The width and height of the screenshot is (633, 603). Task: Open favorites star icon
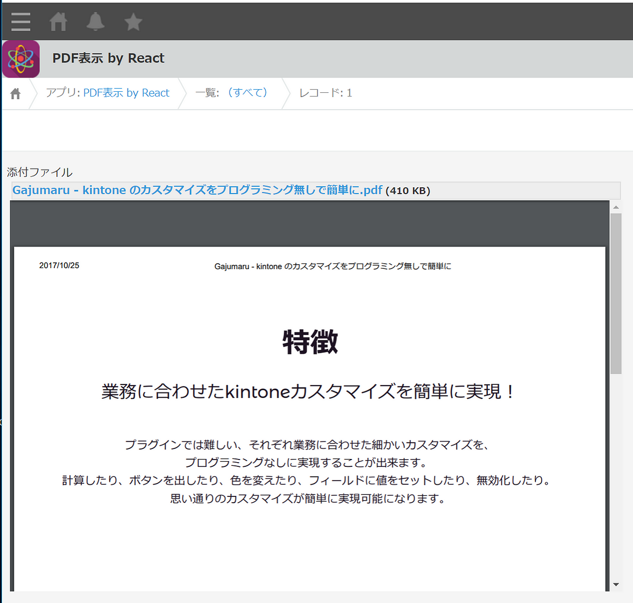tap(133, 22)
